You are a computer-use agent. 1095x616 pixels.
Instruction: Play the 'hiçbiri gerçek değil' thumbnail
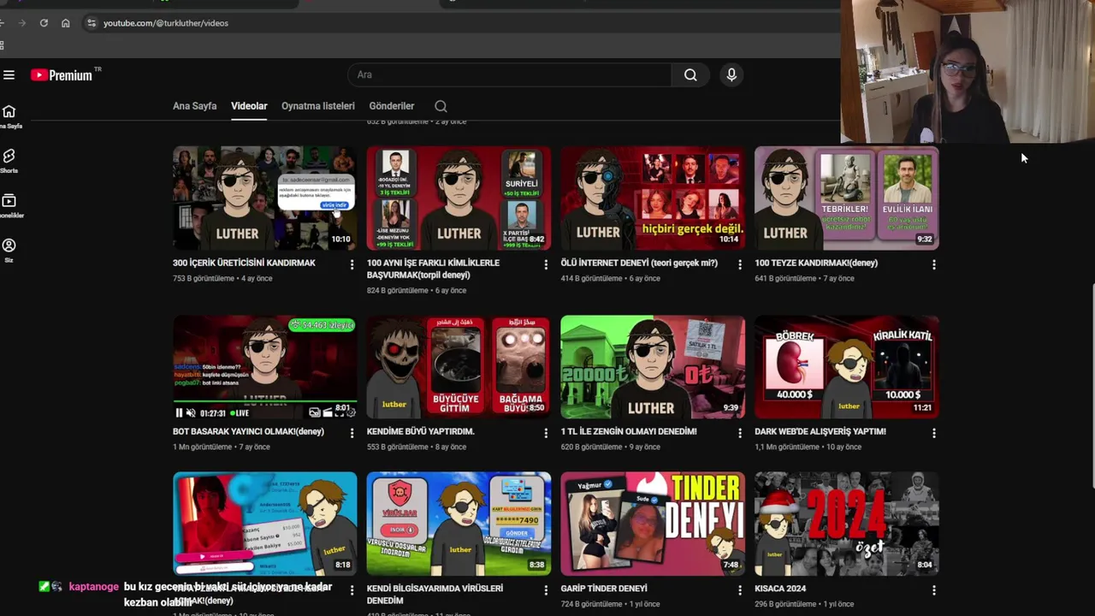(653, 198)
